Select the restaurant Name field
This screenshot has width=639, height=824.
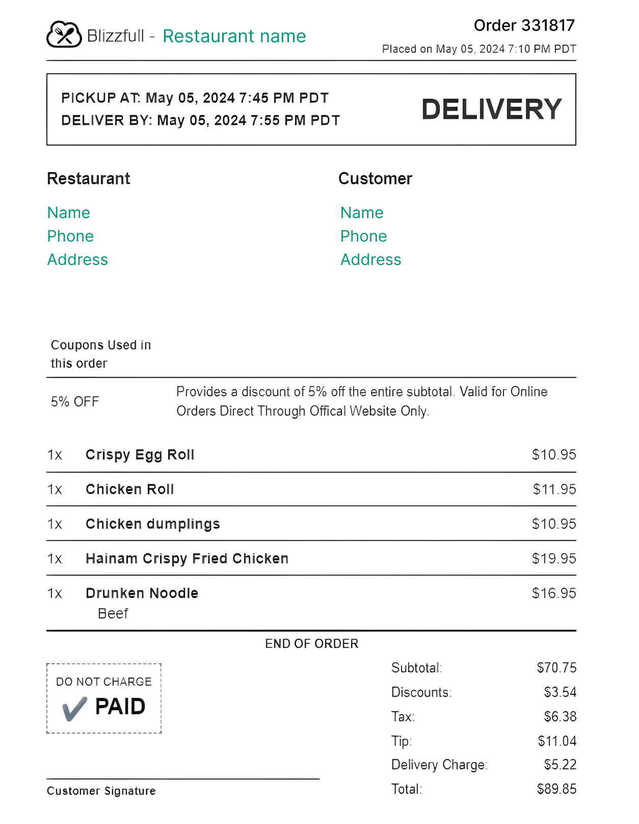(x=69, y=212)
